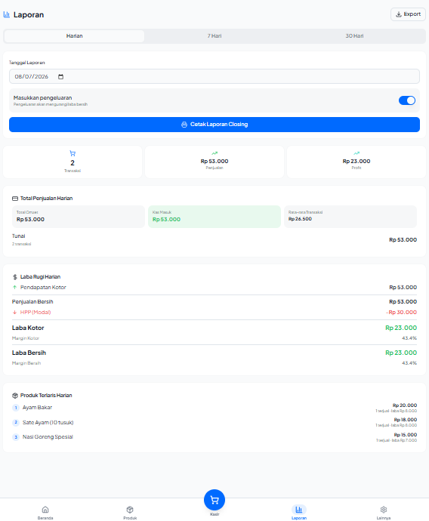429x521 pixels.
Task: Click the printer icon on Cetak Laporan Closing
Action: point(184,125)
